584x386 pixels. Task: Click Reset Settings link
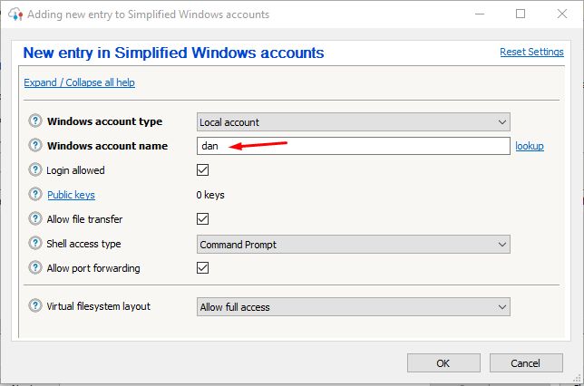[x=531, y=52]
